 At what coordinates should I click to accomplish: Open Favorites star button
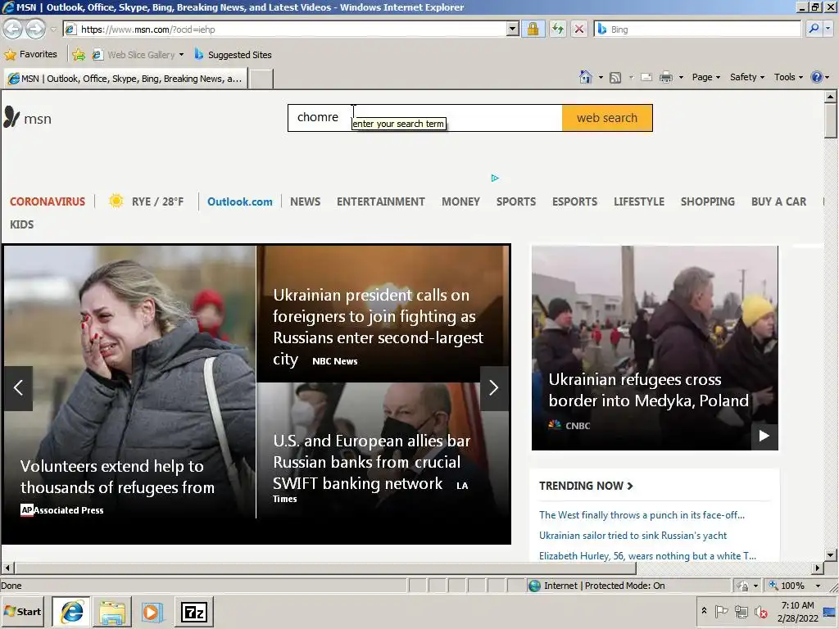(30, 55)
